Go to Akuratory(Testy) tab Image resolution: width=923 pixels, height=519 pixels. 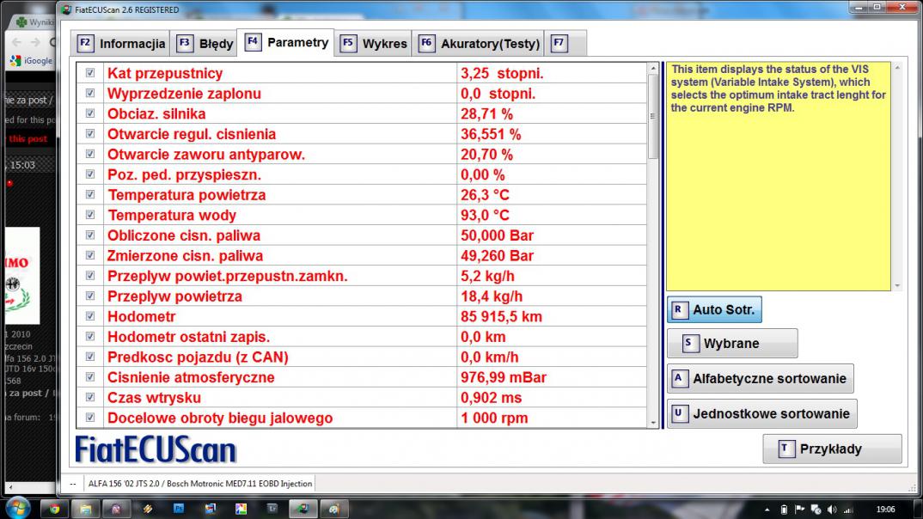click(x=478, y=44)
